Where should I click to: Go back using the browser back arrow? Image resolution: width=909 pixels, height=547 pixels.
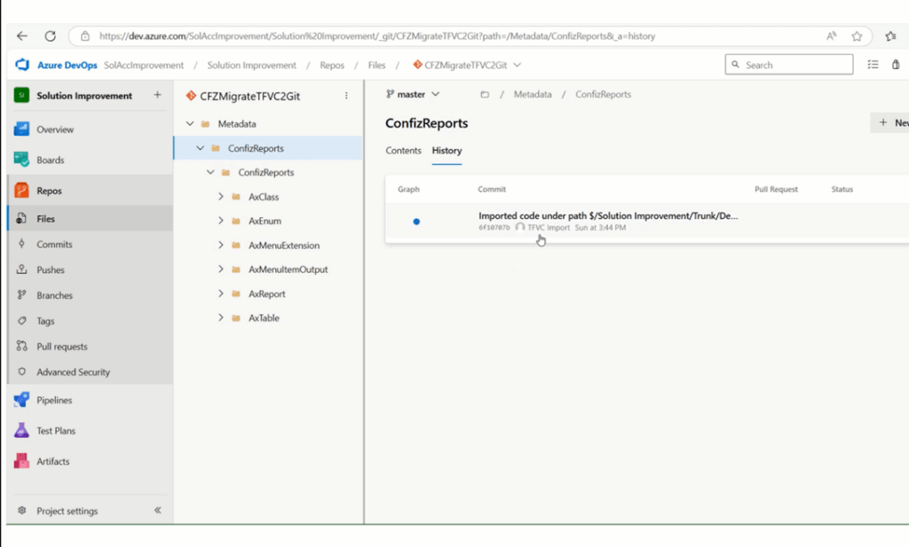coord(22,35)
